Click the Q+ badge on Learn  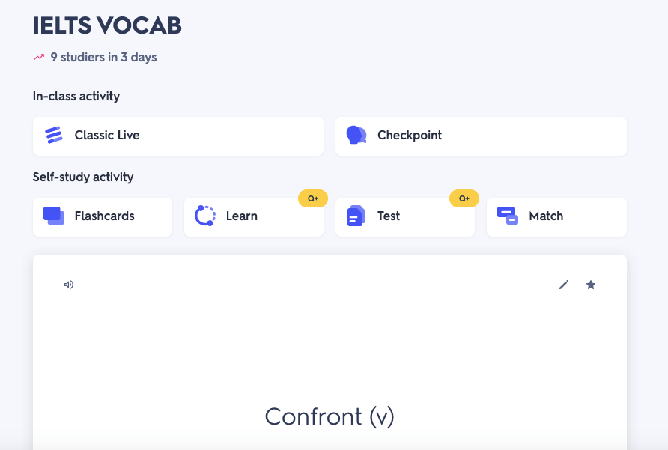[313, 198]
